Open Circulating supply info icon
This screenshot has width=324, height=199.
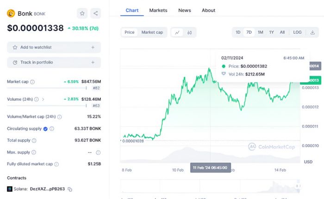click(52, 129)
